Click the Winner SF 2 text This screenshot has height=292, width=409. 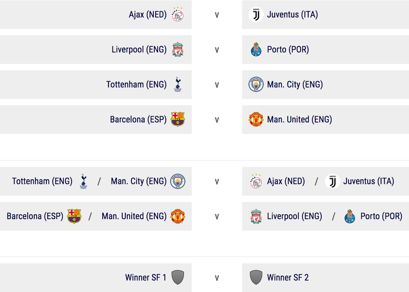pyautogui.click(x=288, y=278)
